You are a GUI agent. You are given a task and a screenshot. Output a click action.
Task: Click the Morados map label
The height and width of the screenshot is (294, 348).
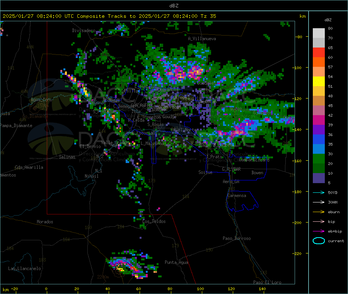(x=45, y=222)
